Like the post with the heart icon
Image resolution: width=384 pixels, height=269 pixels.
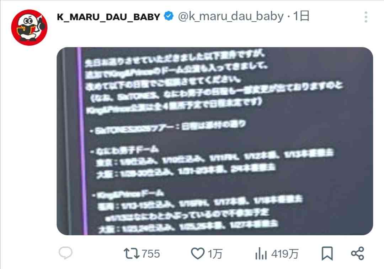tap(197, 253)
